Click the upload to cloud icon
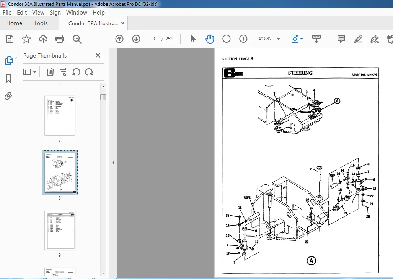393x279 pixels. tap(43, 39)
